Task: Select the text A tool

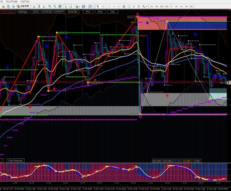Action: 134,7
